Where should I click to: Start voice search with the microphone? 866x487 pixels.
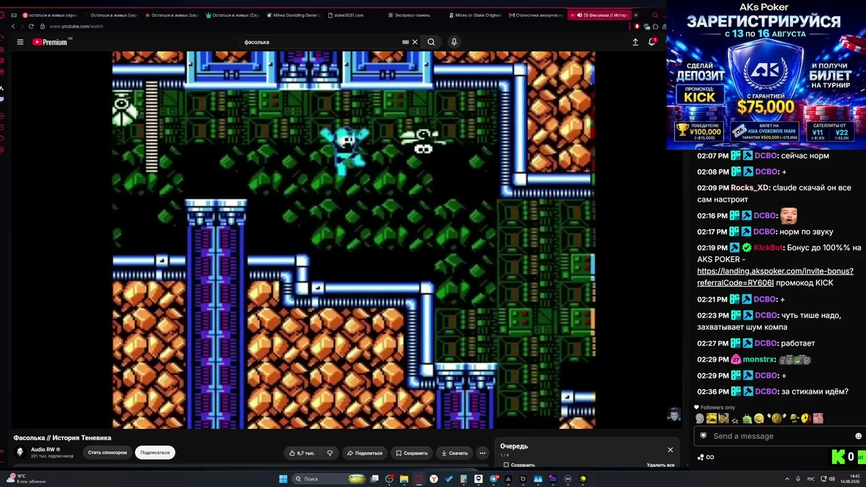[x=454, y=42]
